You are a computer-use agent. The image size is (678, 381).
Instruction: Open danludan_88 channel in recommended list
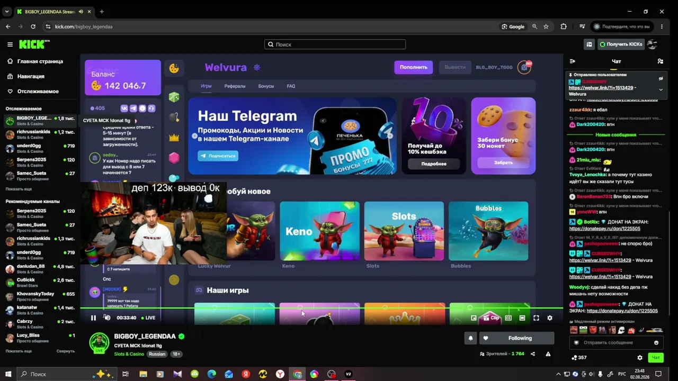[x=40, y=268]
